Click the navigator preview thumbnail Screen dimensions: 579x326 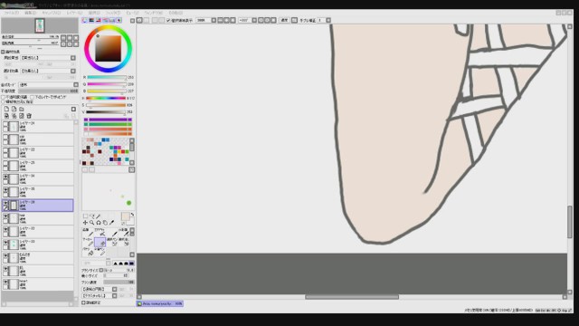[40, 25]
